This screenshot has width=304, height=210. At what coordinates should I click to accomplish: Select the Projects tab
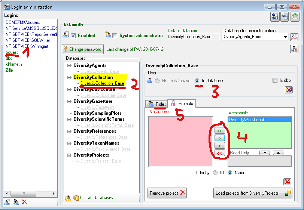pos(182,104)
